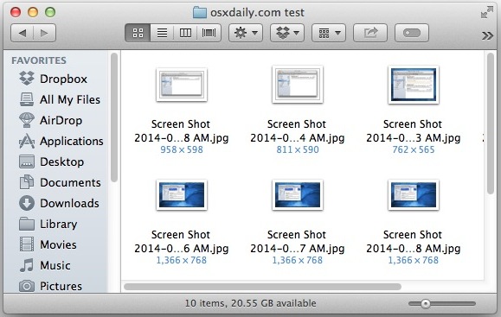Show hidden toolbar items with double chevron

tap(487, 35)
